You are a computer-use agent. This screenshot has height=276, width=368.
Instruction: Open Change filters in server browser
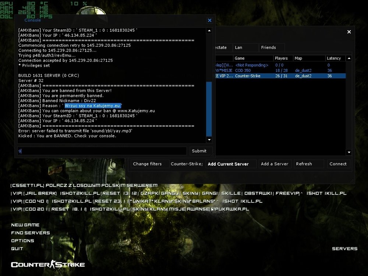[150, 164]
